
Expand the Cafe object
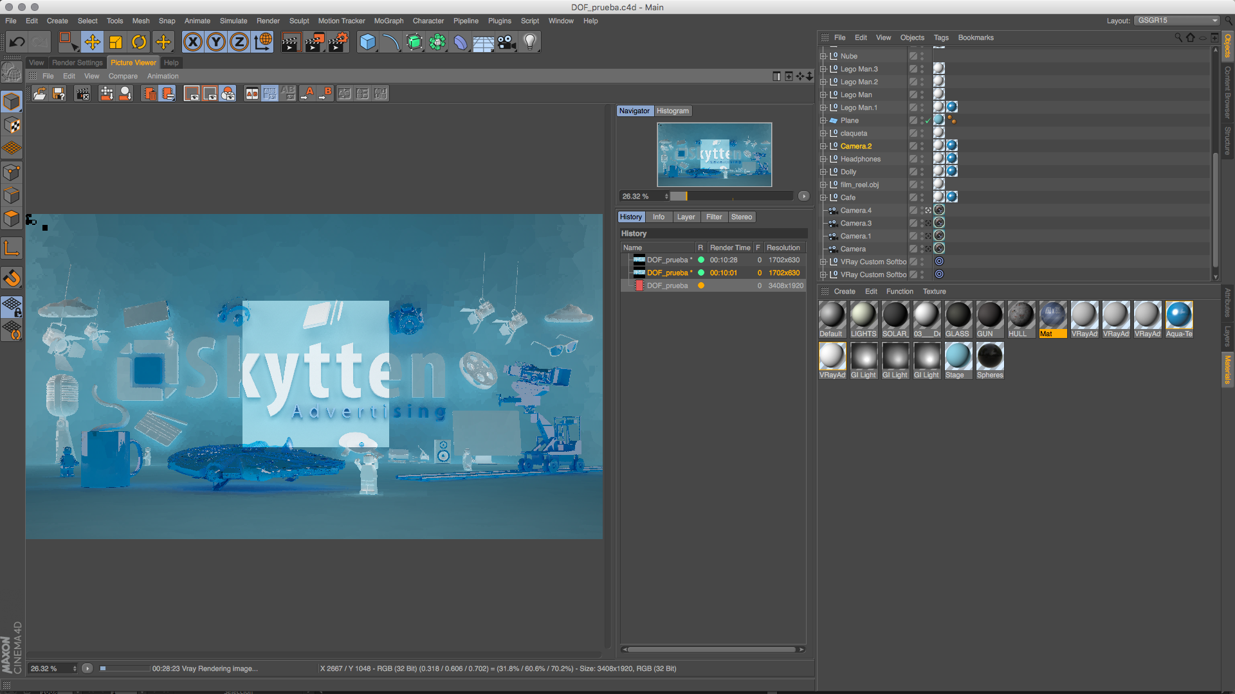pos(823,197)
